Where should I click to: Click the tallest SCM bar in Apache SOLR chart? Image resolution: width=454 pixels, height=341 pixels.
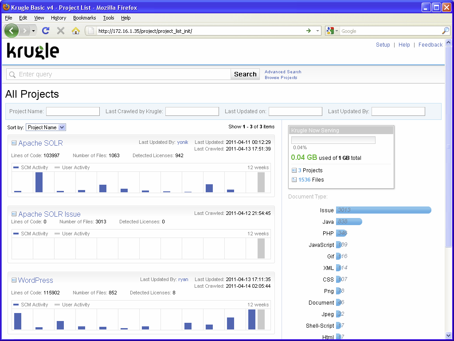[x=39, y=182]
